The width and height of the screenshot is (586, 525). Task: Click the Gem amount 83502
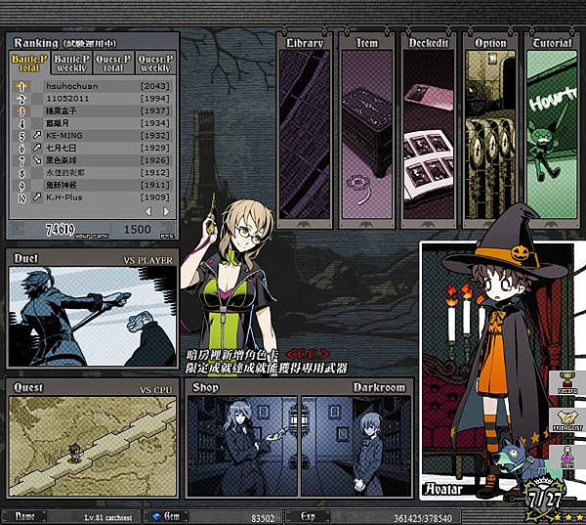click(263, 518)
